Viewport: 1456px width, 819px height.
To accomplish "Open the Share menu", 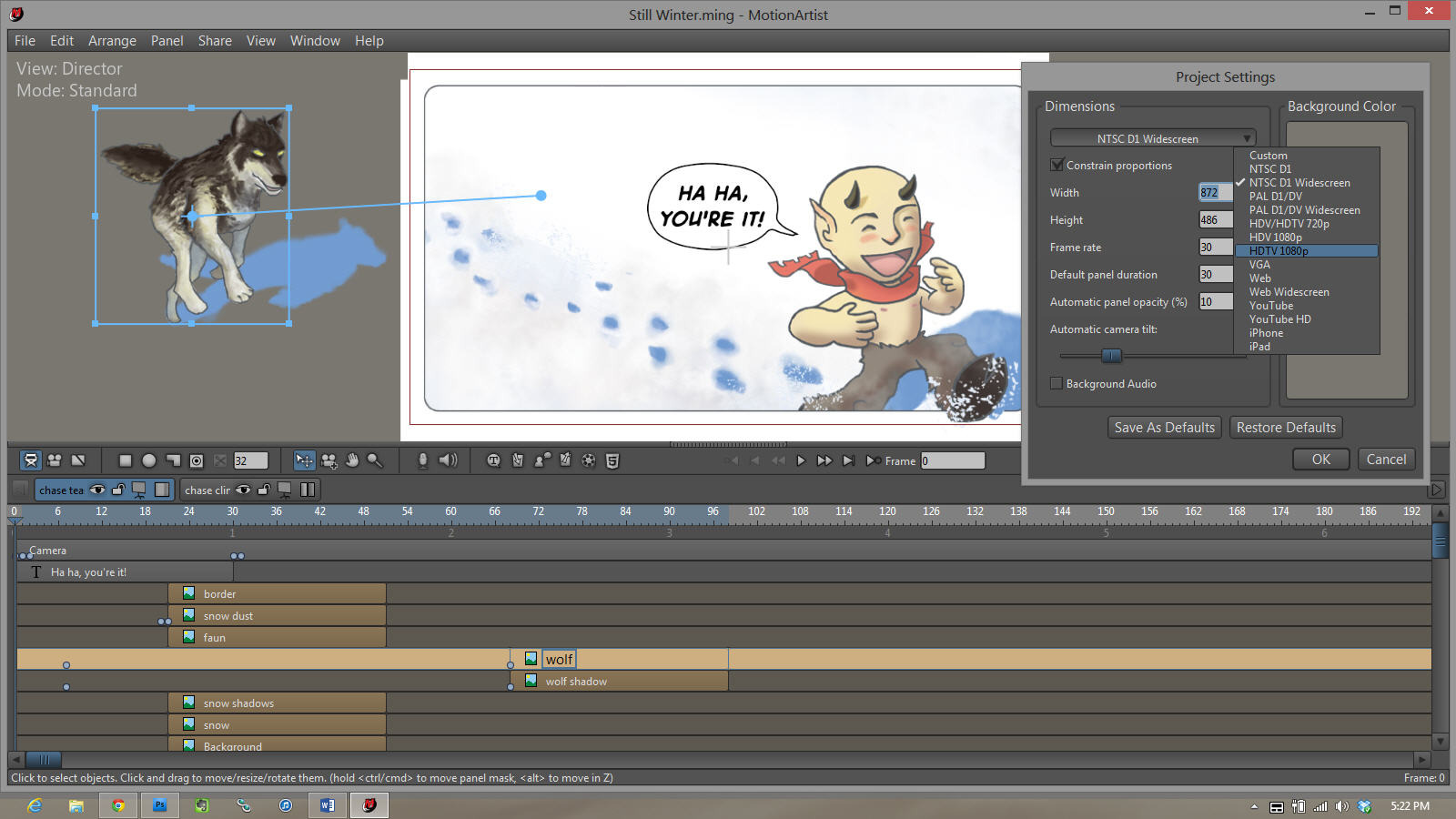I will point(215,41).
